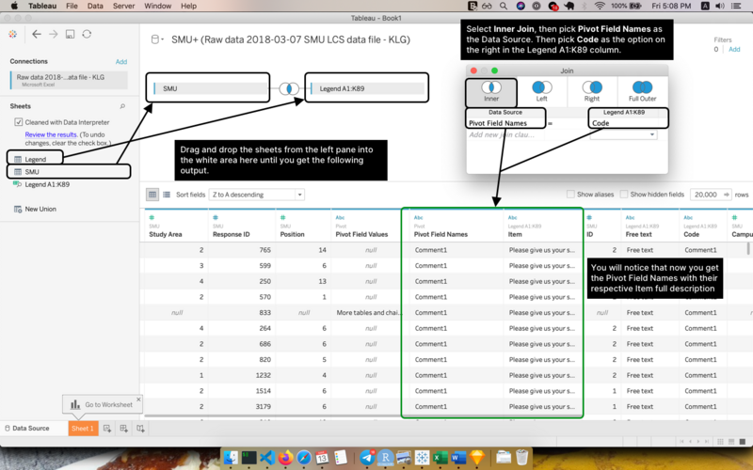Open Firefox from the dock
753x470 pixels.
tap(286, 458)
